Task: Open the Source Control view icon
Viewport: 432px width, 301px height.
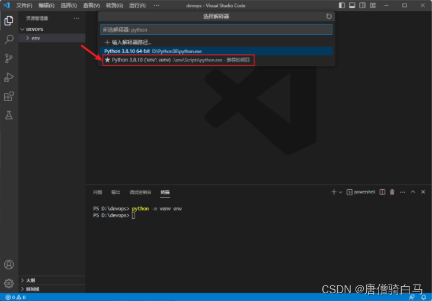Action: coord(9,59)
